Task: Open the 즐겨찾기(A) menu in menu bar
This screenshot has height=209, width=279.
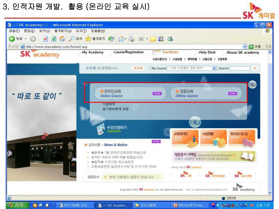Action: pos(63,31)
